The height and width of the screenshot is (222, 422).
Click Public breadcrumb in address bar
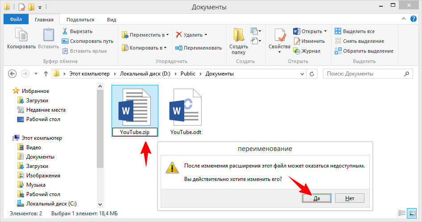[x=188, y=74]
